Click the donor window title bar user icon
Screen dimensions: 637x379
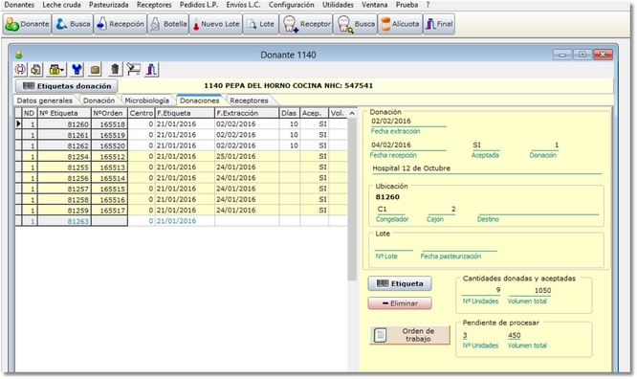point(18,55)
